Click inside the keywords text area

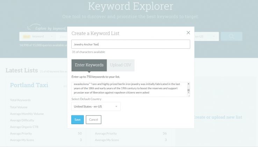(129, 89)
